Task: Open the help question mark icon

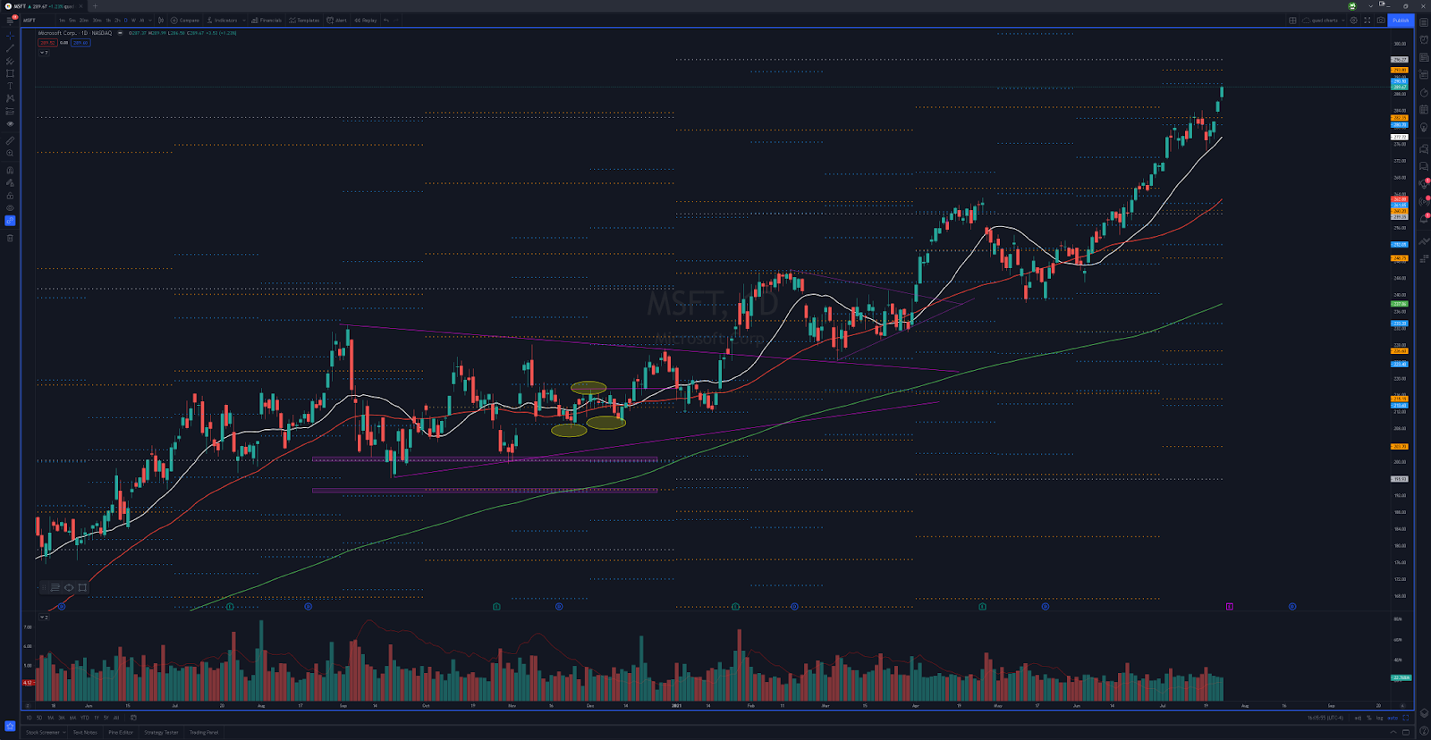Action: 1424,730
